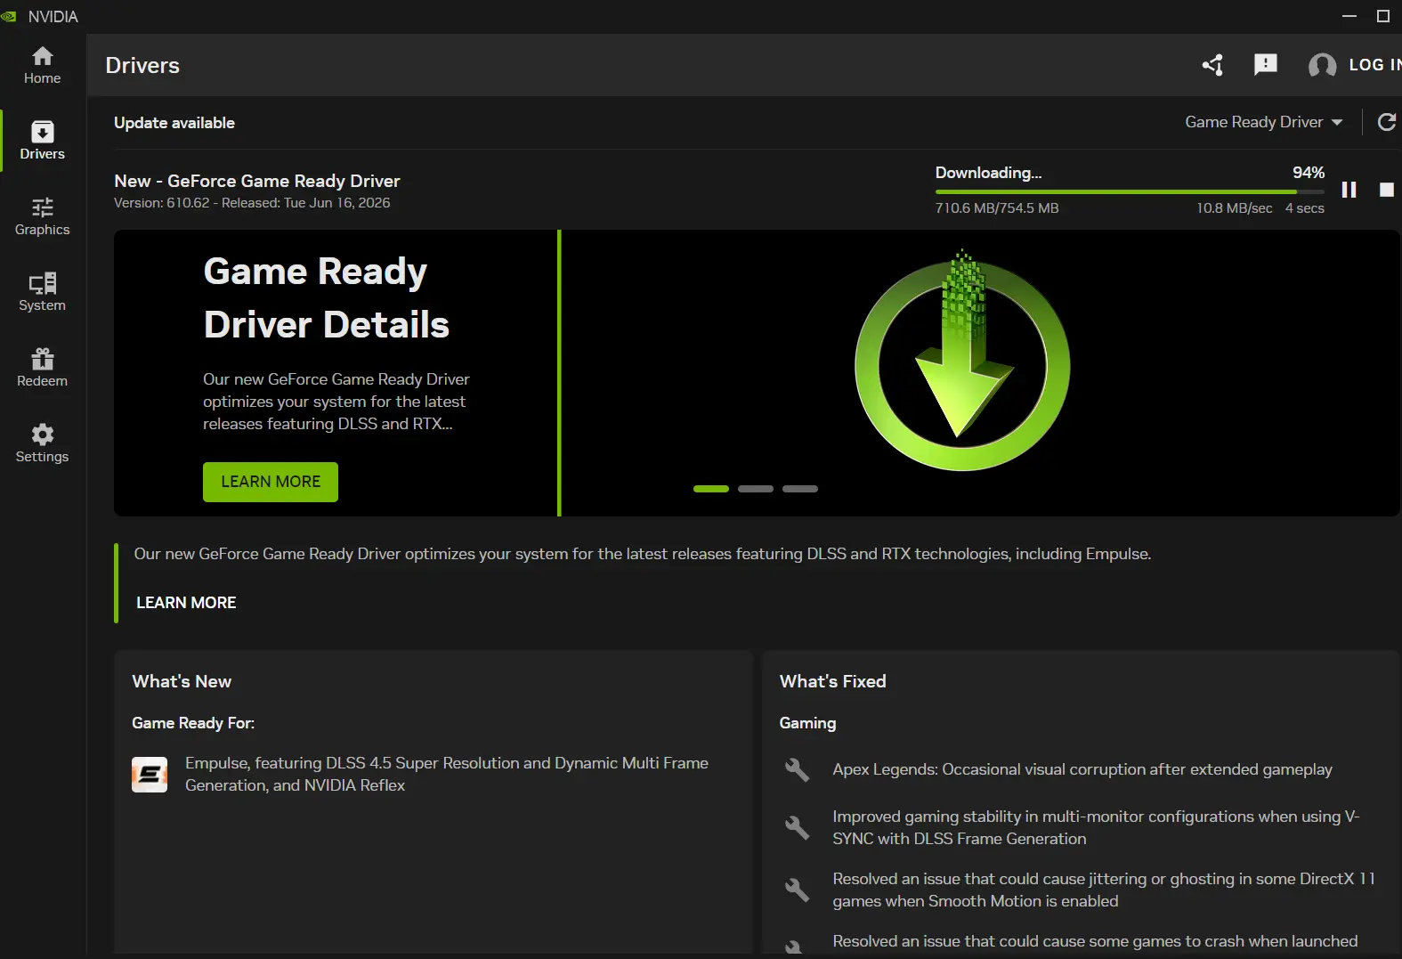Click the "Game Ready For:" subheading
This screenshot has height=959, width=1402.
[x=193, y=723]
